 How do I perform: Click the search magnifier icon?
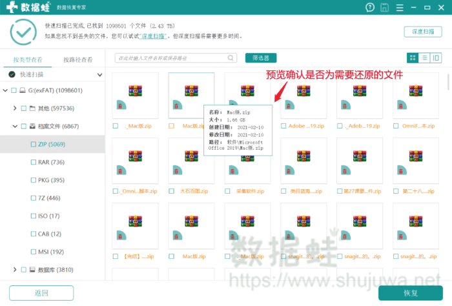pyautogui.click(x=231, y=58)
